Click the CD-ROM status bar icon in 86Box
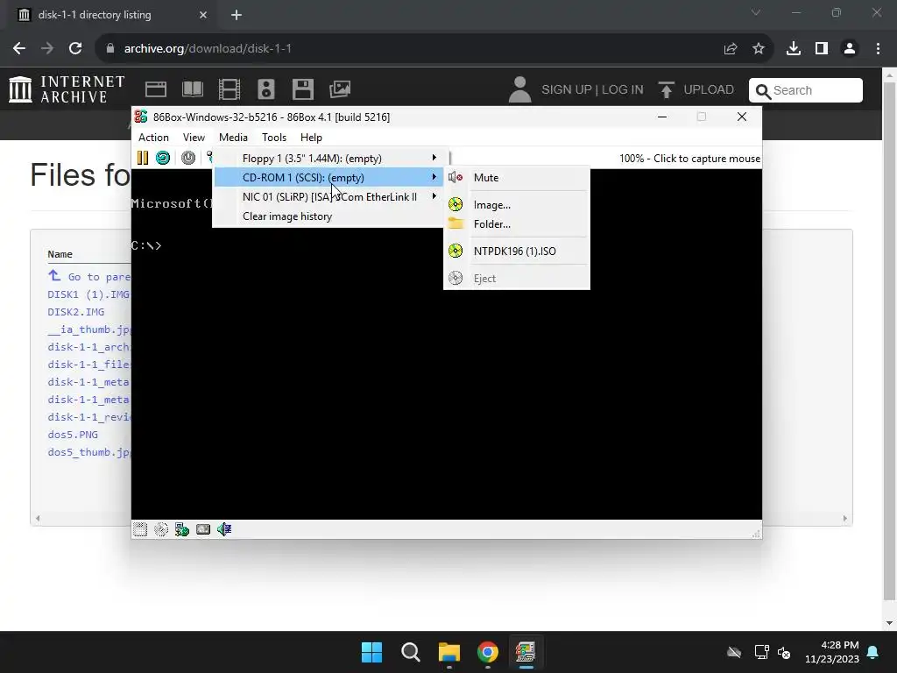Screen dimensions: 897x673 click(161, 529)
